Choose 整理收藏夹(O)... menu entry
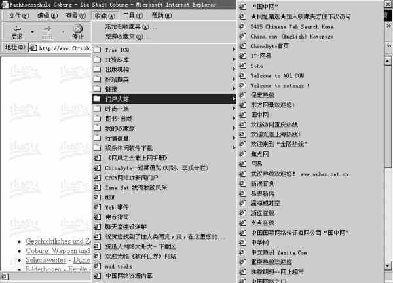The width and height of the screenshot is (393, 283). pos(164,37)
